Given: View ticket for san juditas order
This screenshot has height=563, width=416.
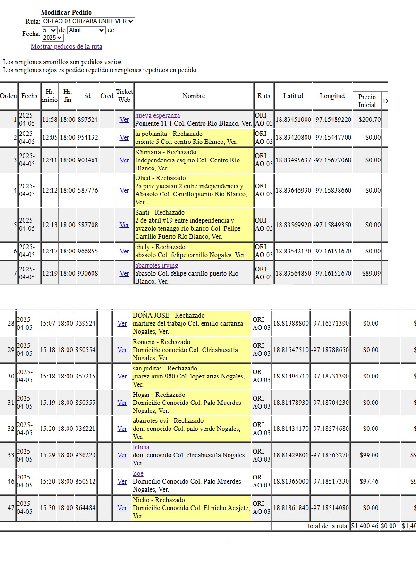Looking at the screenshot, I should click(x=122, y=377).
